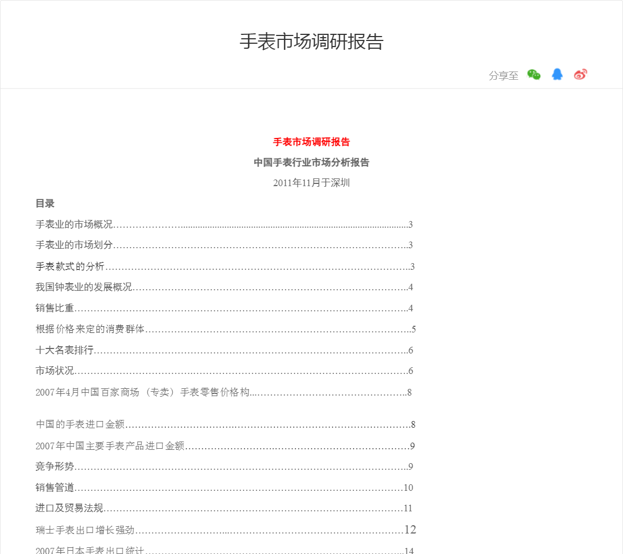Click the 销售比重 contents entry
This screenshot has width=623, height=554.
(x=55, y=308)
